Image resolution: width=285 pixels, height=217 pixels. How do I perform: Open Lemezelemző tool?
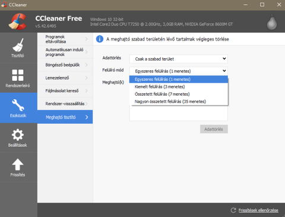pyautogui.click(x=65, y=78)
